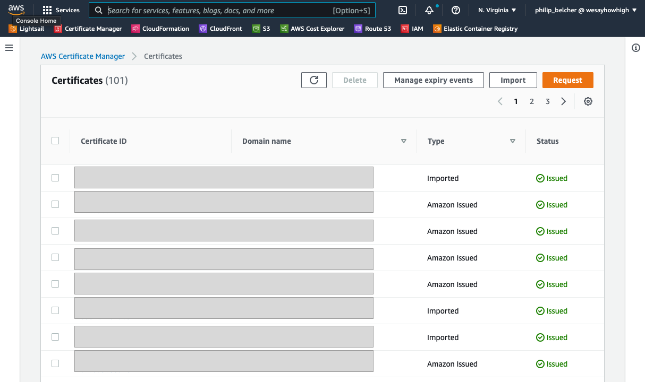The image size is (645, 382).
Task: Toggle the select-all certificates checkbox
Action: 55,141
